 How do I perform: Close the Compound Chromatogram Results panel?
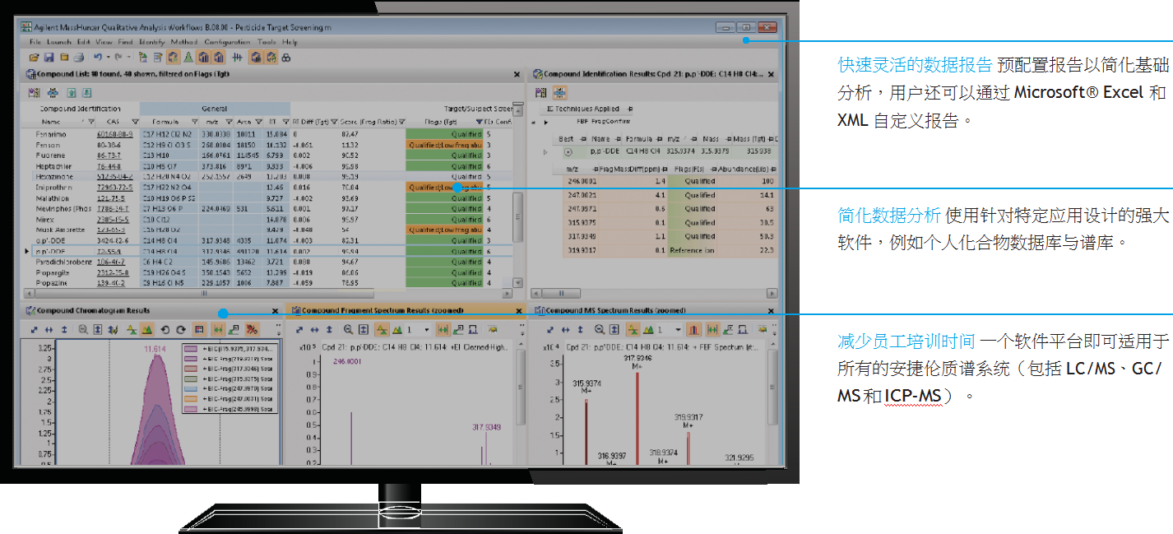(x=275, y=311)
